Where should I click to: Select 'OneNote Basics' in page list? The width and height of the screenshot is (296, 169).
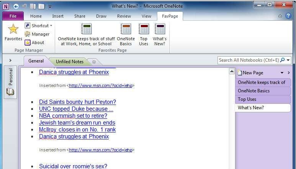point(263,91)
